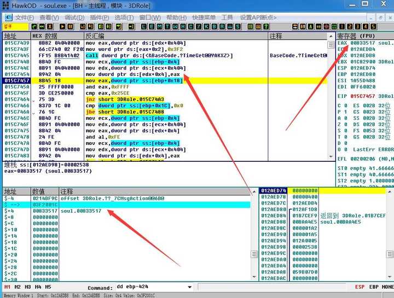Run the program with the play icon
Viewport: 394px width, 298px height.
click(x=62, y=27)
